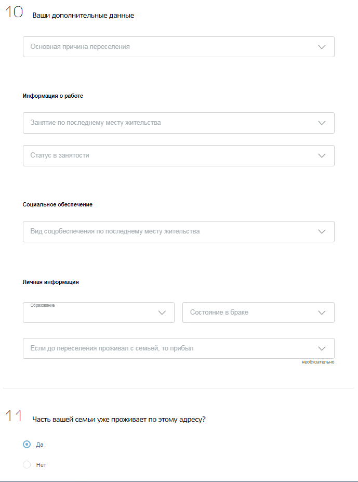Viewport: 358px width, 482px height.
Task: Click chevron arrow of Если до переселения field
Action: [x=322, y=348]
